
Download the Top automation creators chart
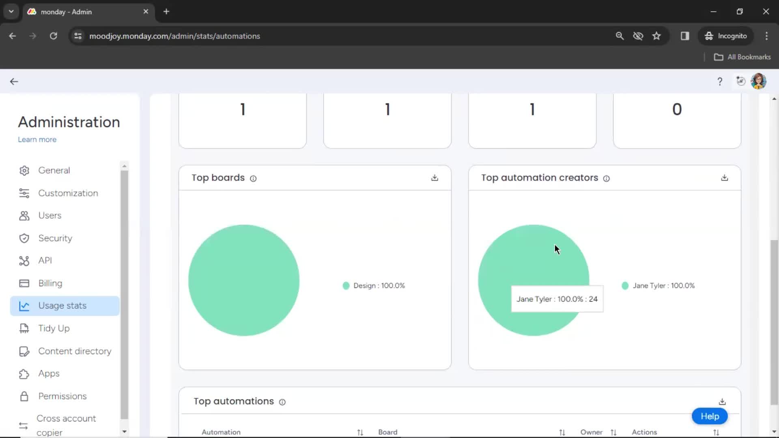coord(724,177)
